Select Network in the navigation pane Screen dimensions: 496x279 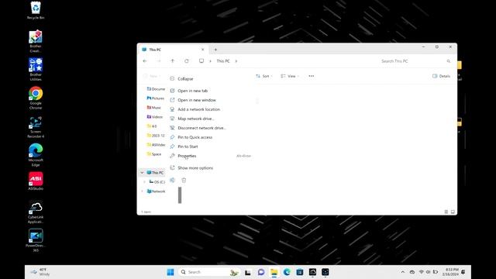pos(156,191)
